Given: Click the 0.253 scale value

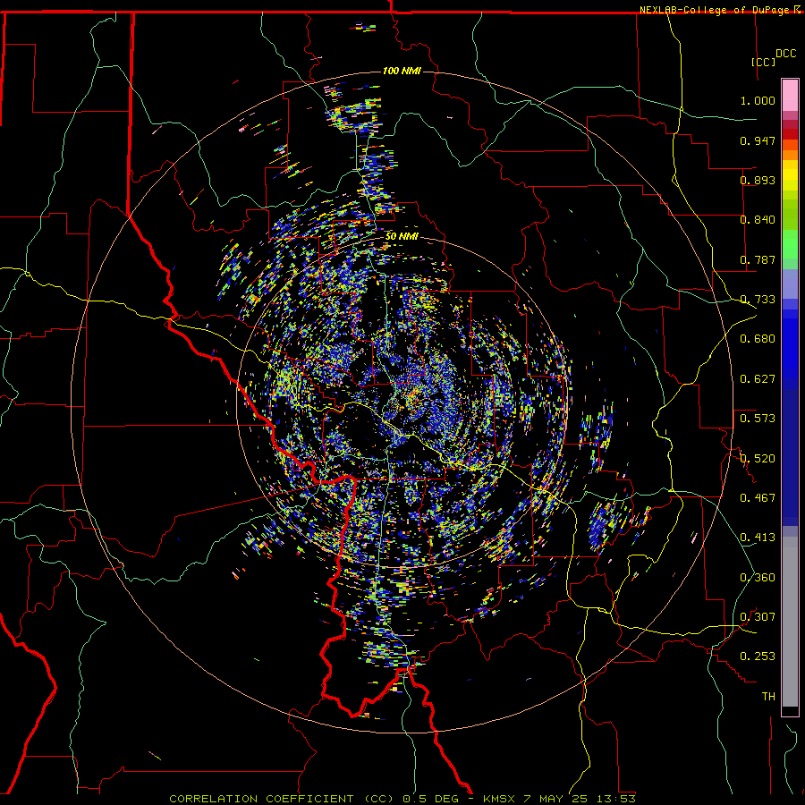Looking at the screenshot, I should click(758, 657).
